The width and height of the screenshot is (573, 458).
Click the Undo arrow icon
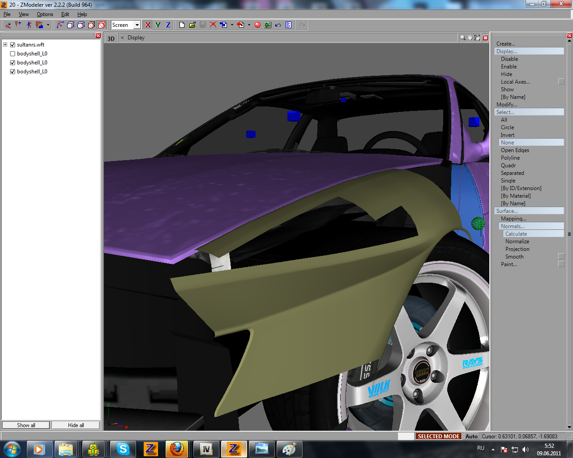[x=278, y=25]
